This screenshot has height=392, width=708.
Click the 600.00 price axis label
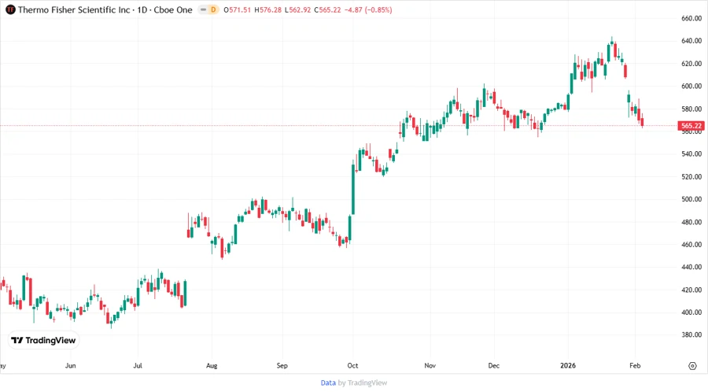pyautogui.click(x=691, y=86)
